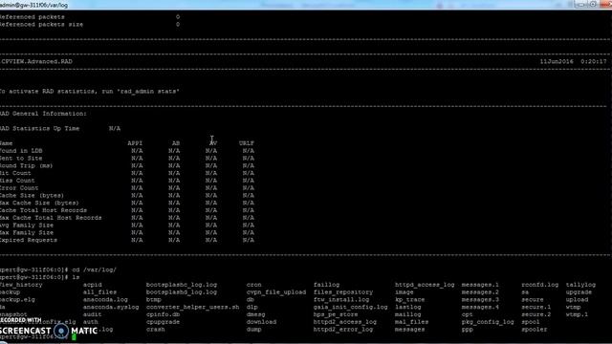
Task: Click the gaia_init_config.log file name
Action: [x=351, y=307]
